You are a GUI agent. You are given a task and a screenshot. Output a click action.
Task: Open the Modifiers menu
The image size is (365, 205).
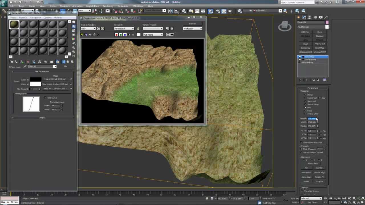point(65,6)
